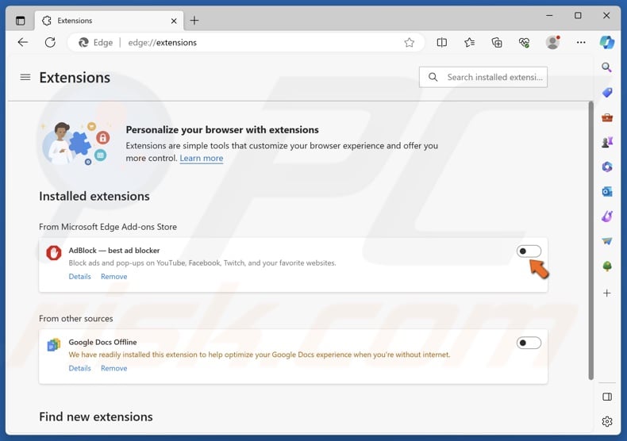Click 'Google Docs Offline' name
Screen dimensions: 627x441
[102, 342]
